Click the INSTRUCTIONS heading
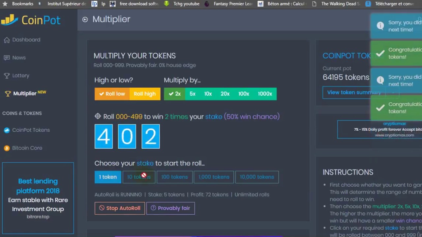 click(348, 172)
